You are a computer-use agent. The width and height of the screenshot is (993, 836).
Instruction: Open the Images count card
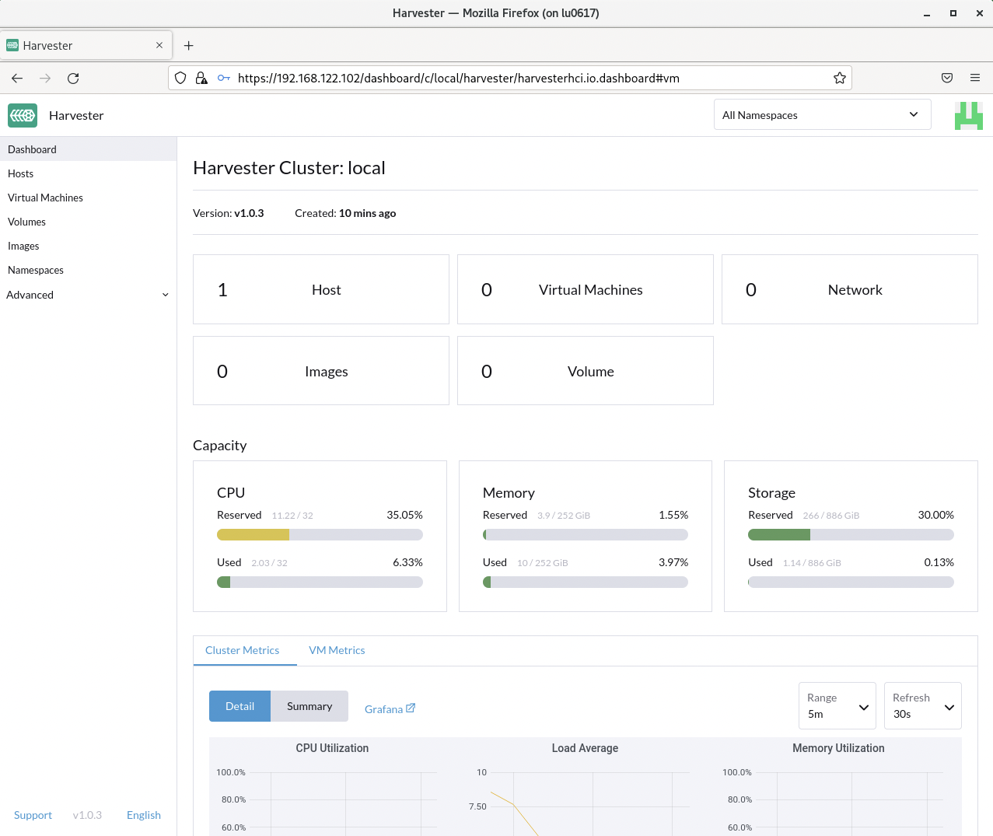321,371
